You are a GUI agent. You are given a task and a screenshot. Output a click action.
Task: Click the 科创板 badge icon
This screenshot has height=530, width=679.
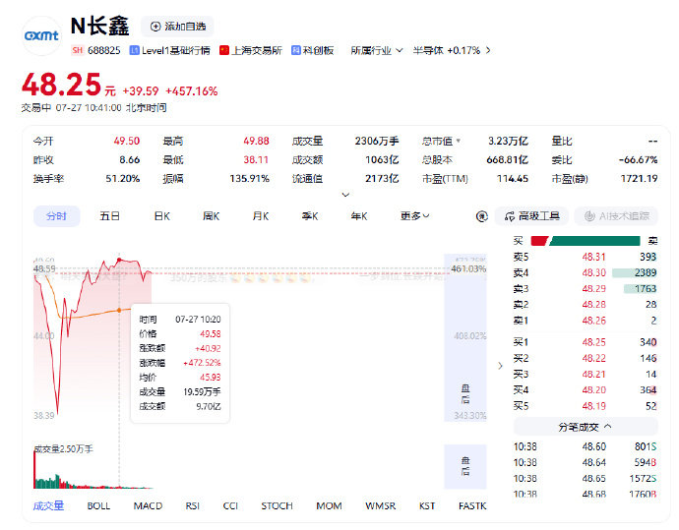coord(296,50)
